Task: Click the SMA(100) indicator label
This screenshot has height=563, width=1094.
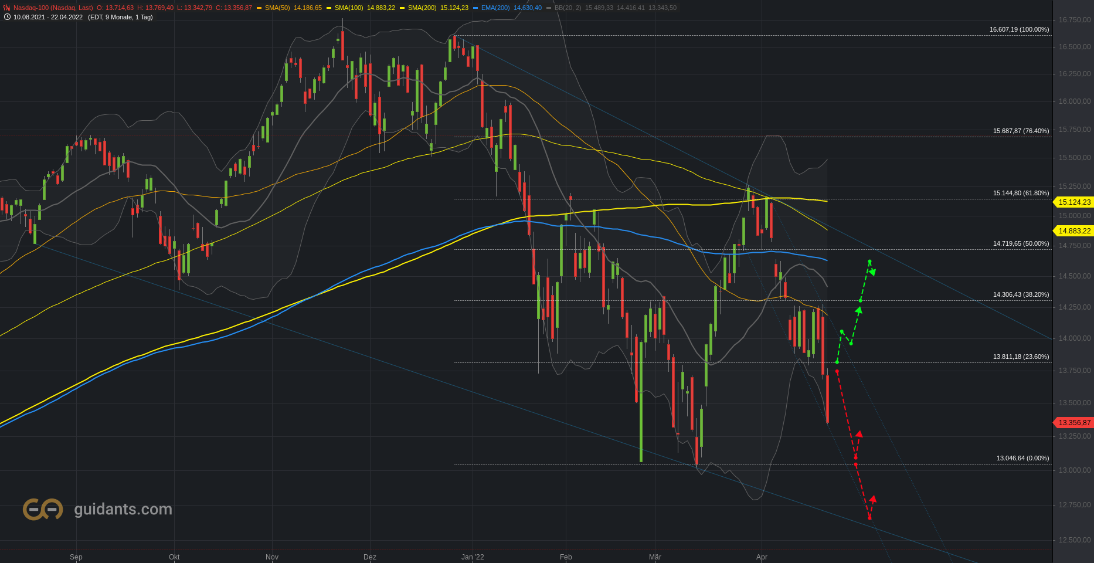Action: (349, 8)
